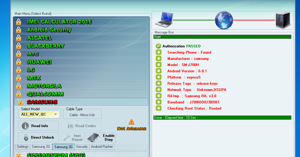Click the Done Elapsed time status bar
Image resolution: width=300 pixels, height=157 pixels.
[222, 118]
